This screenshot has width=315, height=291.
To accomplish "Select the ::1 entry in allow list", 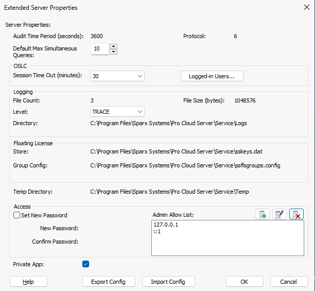I will (x=157, y=232).
